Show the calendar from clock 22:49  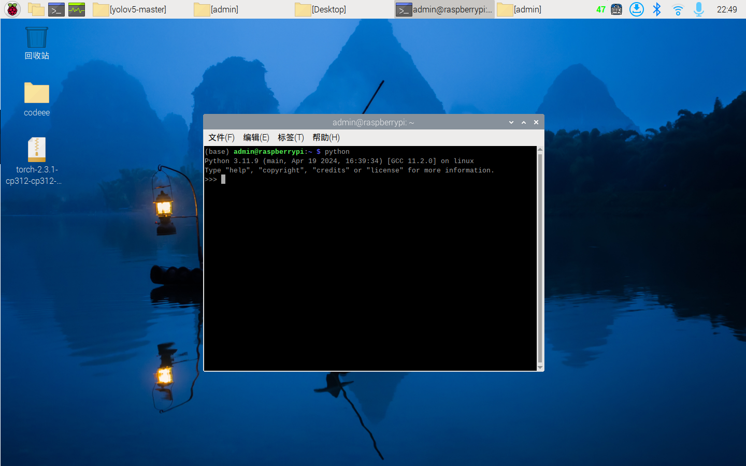(x=727, y=9)
